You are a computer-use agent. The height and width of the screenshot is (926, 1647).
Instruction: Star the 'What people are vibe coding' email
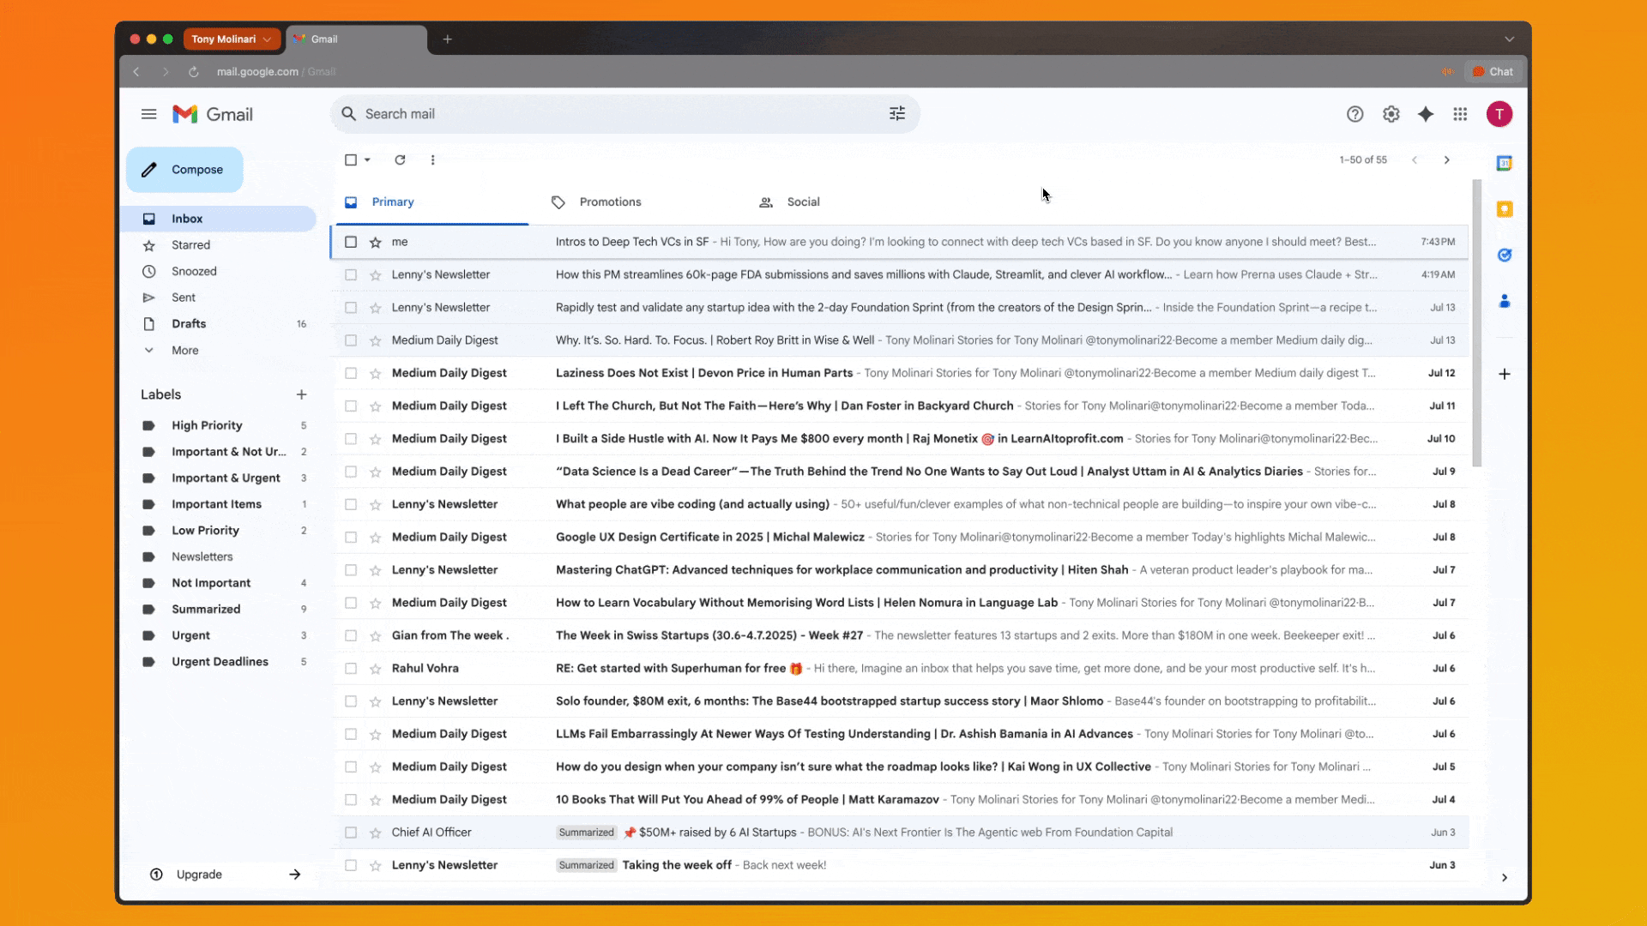coord(375,504)
